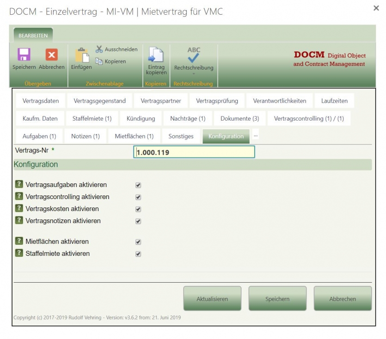This screenshot has width=386, height=339.
Task: Select the BEARBEITEN ribbon tab
Action: pyautogui.click(x=33, y=36)
